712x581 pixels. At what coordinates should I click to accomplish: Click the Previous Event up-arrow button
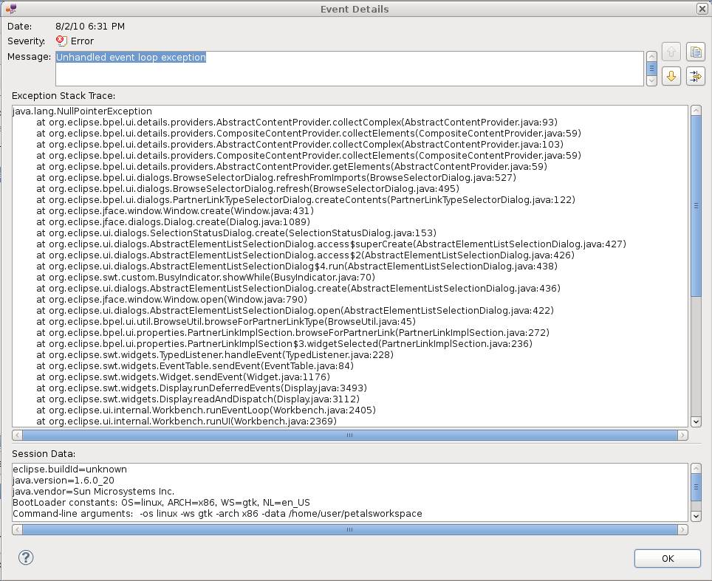[671, 52]
